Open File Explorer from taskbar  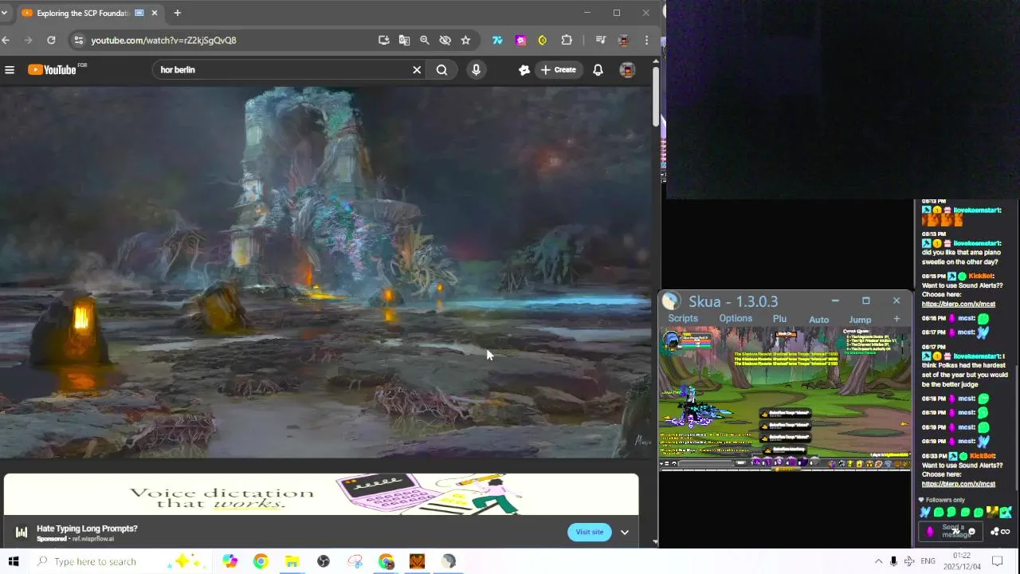coord(292,561)
